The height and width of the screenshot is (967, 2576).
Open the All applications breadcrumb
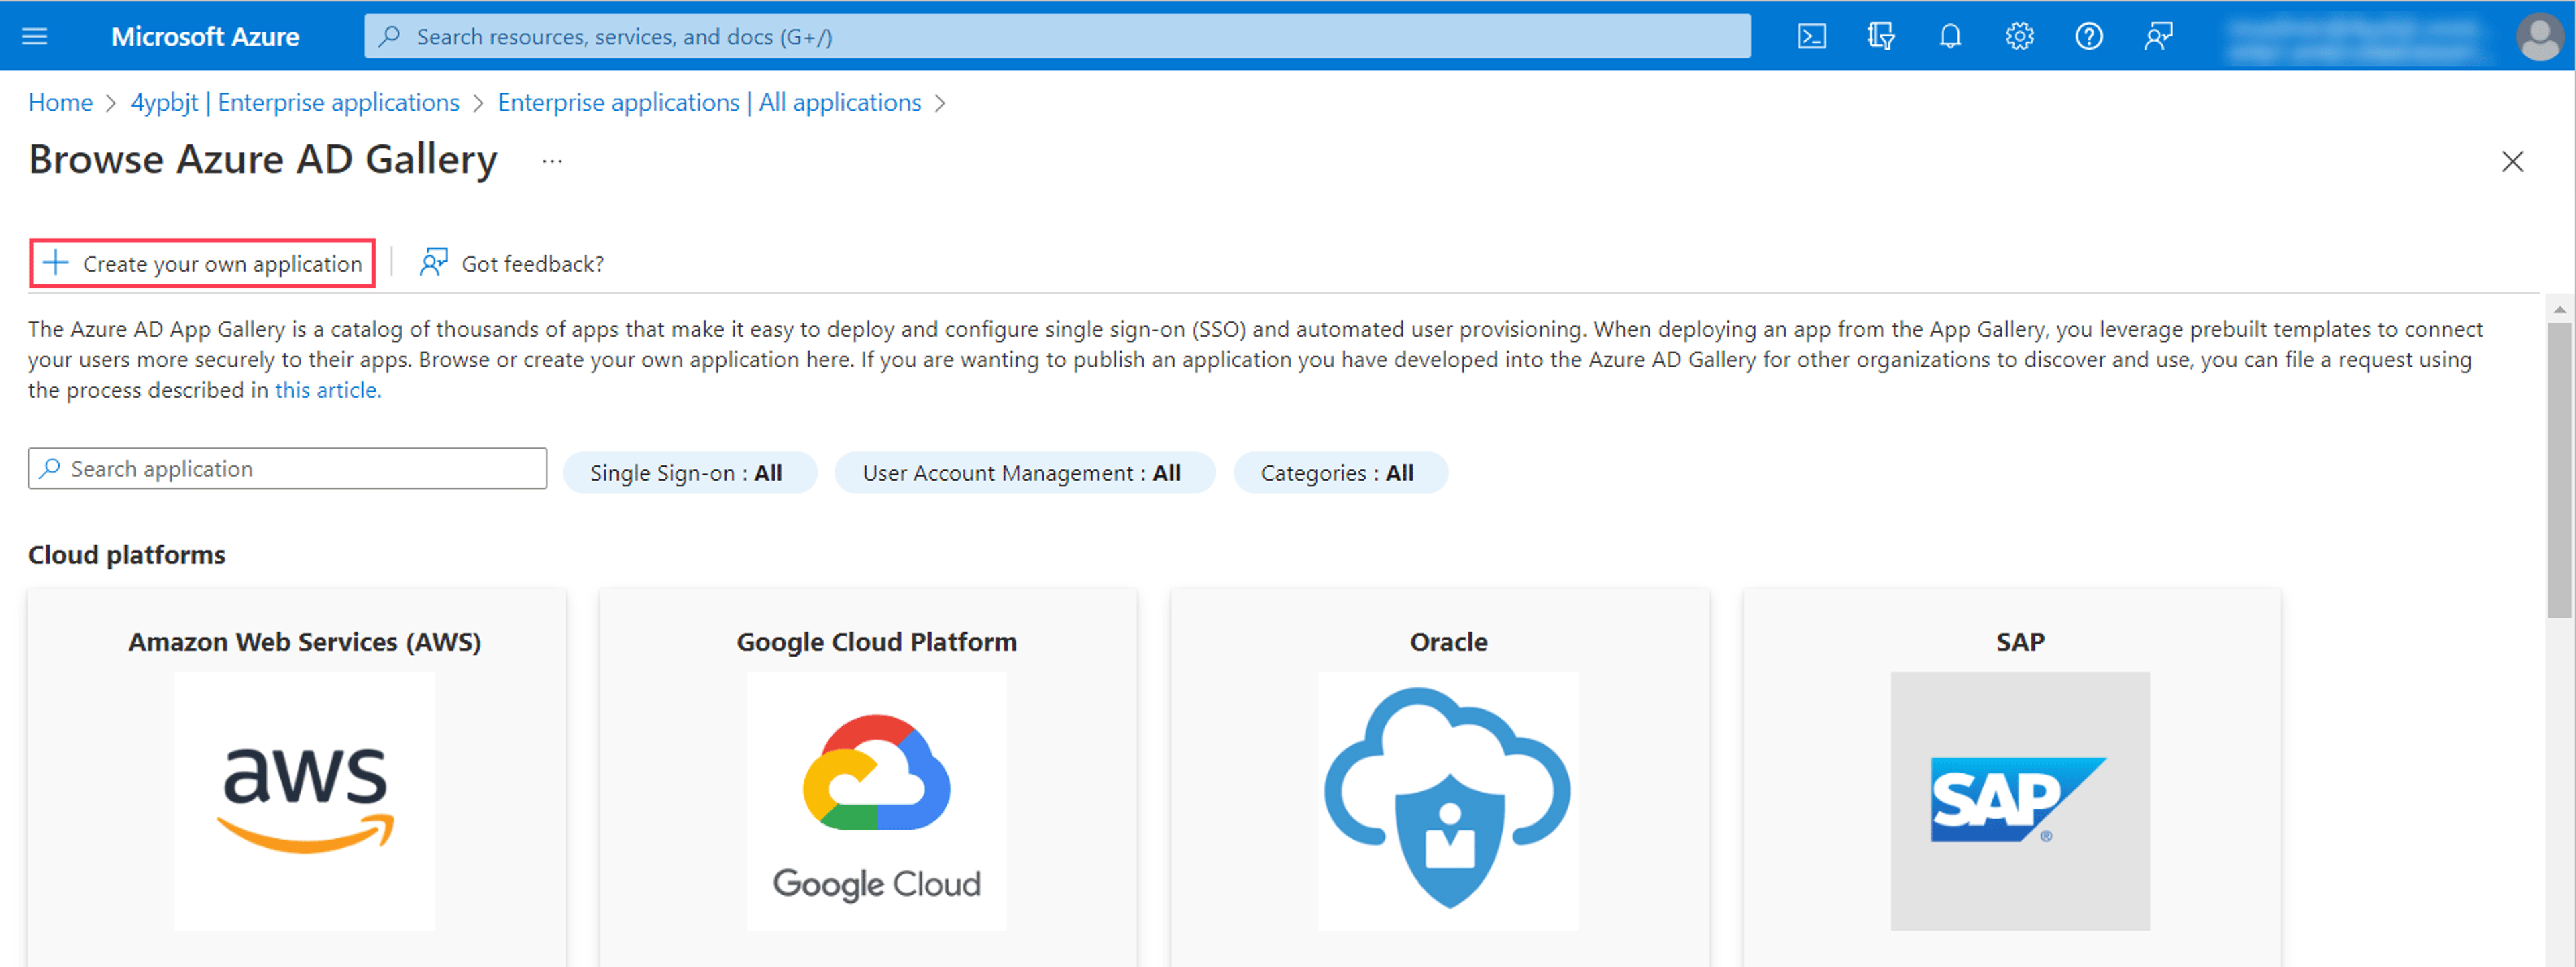710,102
